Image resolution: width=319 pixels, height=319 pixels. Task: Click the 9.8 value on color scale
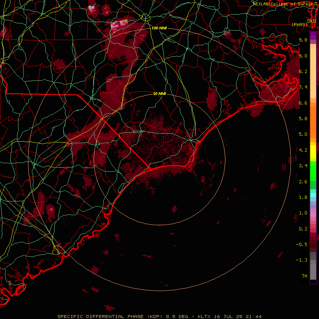click(x=303, y=40)
